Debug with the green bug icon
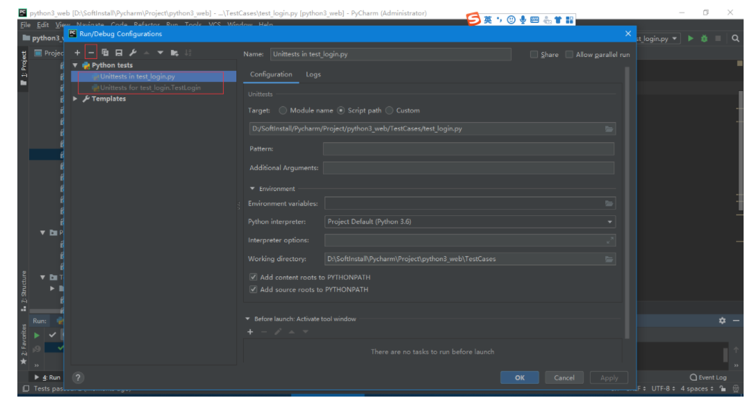 tap(704, 38)
